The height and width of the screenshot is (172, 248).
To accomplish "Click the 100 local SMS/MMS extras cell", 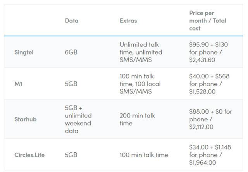I will [141, 84].
